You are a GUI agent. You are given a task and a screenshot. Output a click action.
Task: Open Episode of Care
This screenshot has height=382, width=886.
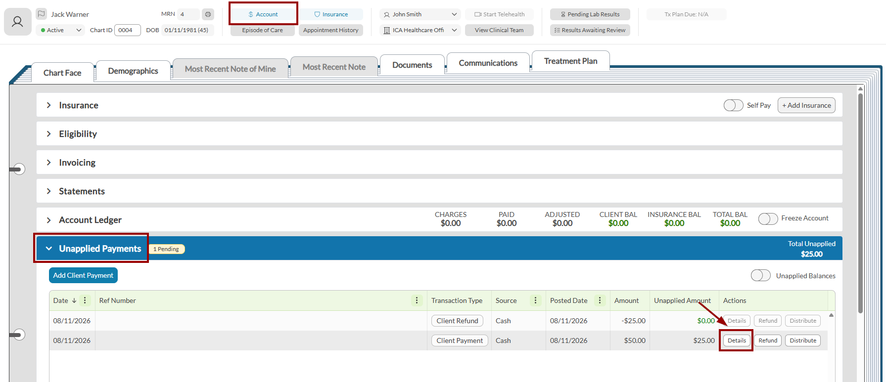[x=263, y=30]
